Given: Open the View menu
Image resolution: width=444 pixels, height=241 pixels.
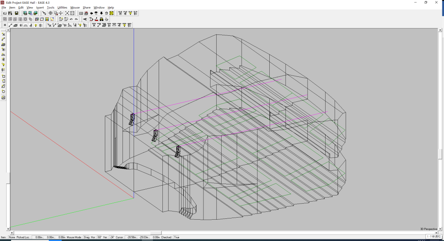Looking at the screenshot, I should tap(30, 8).
